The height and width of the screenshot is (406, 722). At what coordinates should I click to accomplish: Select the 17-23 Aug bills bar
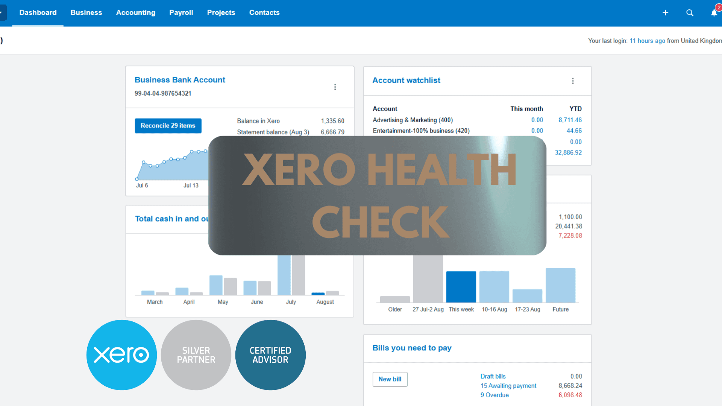tap(527, 296)
